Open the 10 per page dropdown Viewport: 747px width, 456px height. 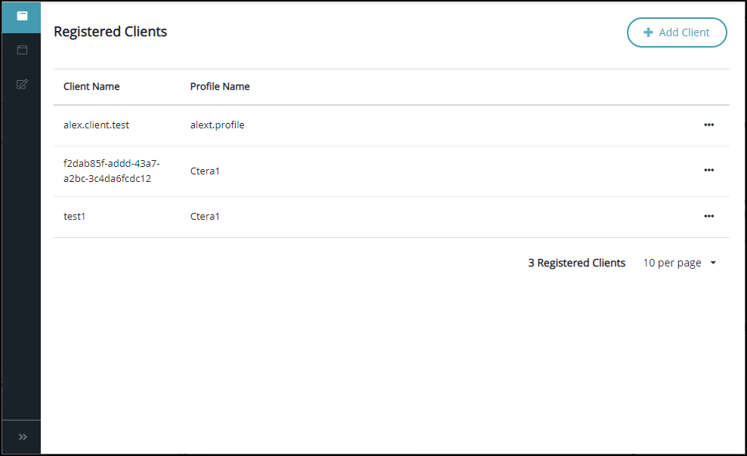pyautogui.click(x=679, y=263)
